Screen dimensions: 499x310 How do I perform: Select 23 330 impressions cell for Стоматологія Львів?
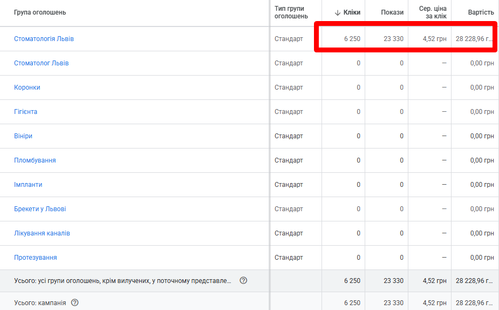(393, 39)
